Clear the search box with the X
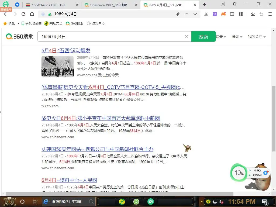Viewport: 276px width, 207px height. pyautogui.click(x=187, y=36)
